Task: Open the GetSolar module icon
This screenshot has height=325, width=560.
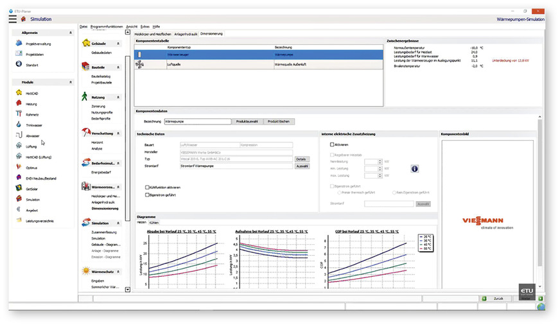Action: (x=19, y=188)
